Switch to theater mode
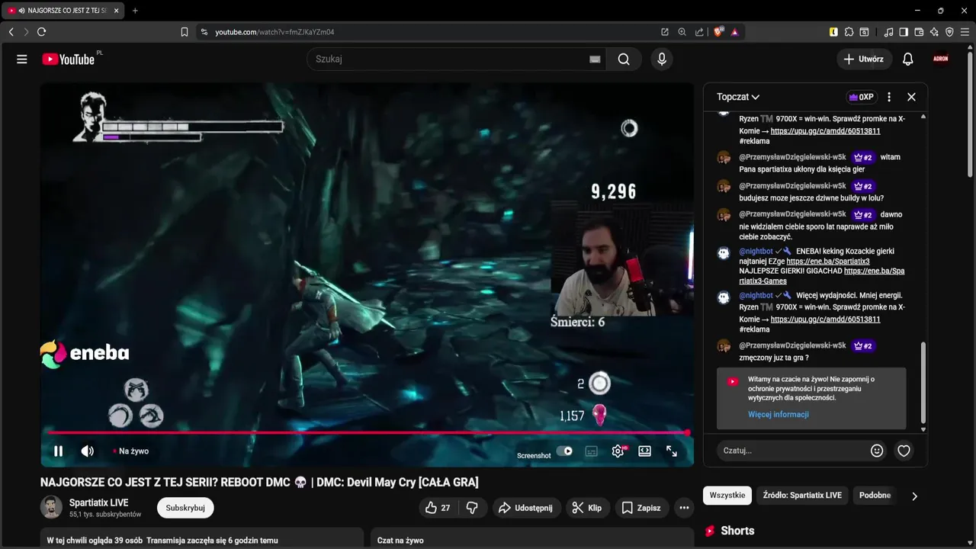Viewport: 976px width, 549px height. click(x=644, y=451)
